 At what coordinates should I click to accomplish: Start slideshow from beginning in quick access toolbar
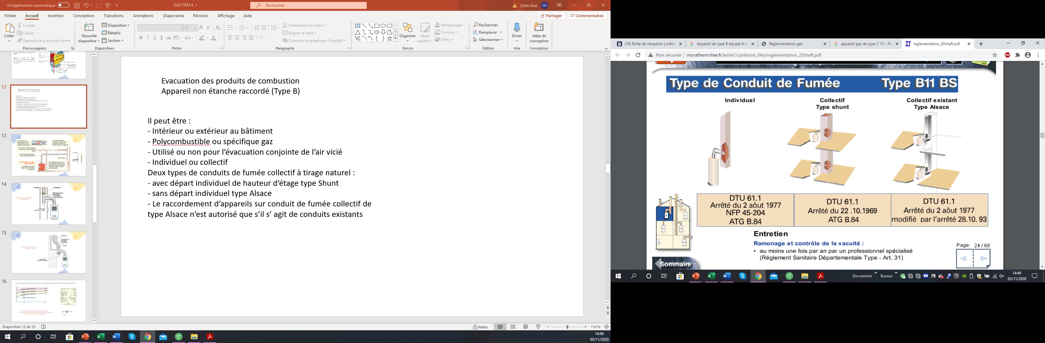click(108, 6)
